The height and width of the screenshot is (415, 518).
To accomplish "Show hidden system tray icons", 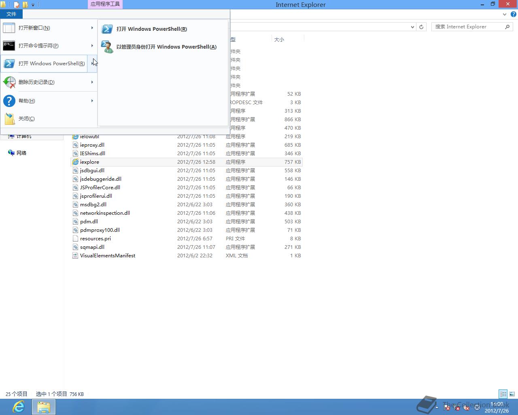I will pos(436,408).
